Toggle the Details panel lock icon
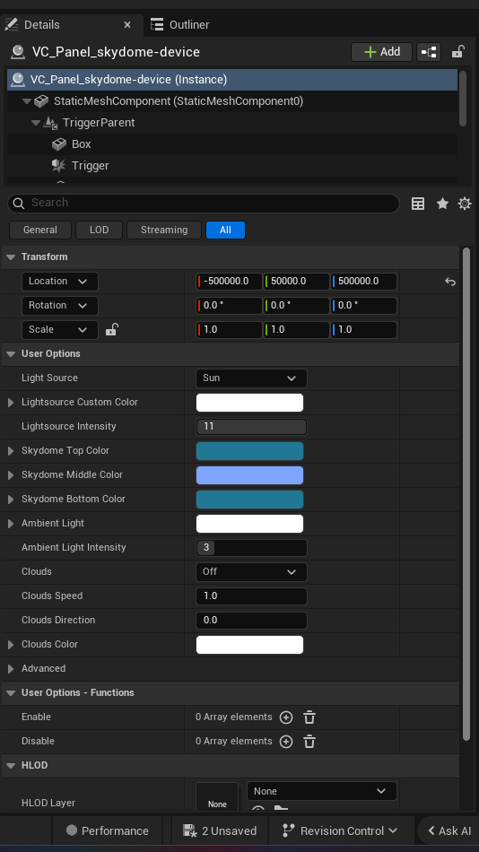The image size is (479, 852). (x=457, y=52)
